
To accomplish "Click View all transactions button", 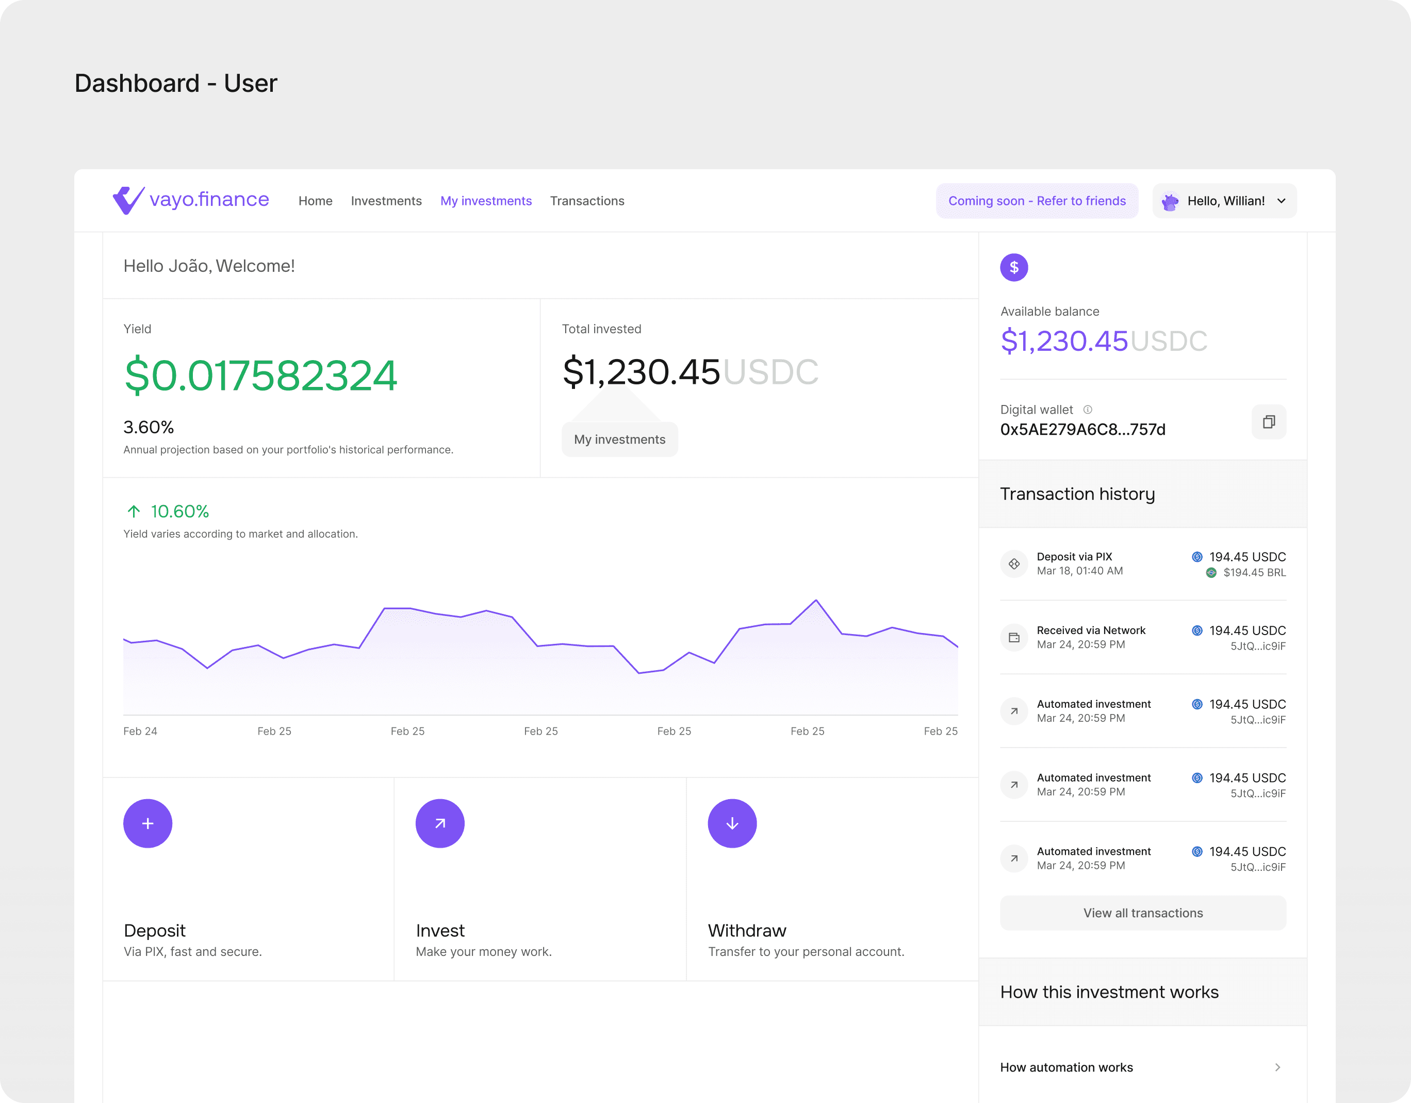I will click(x=1143, y=913).
